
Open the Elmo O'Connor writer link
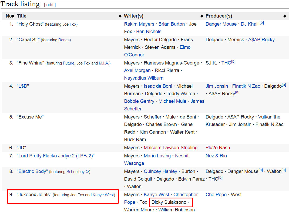point(185,47)
